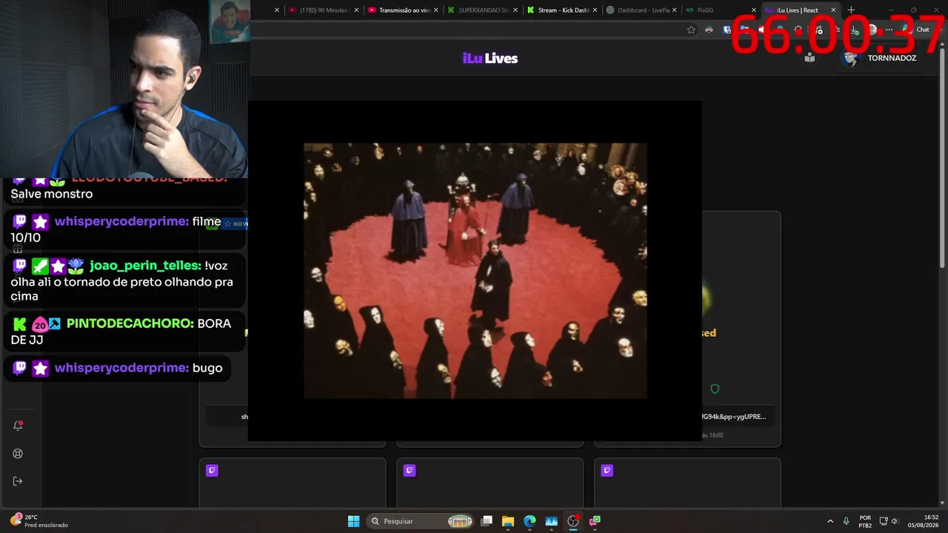The width and height of the screenshot is (948, 533).
Task: Click the iLu Lives logo
Action: coord(490,58)
